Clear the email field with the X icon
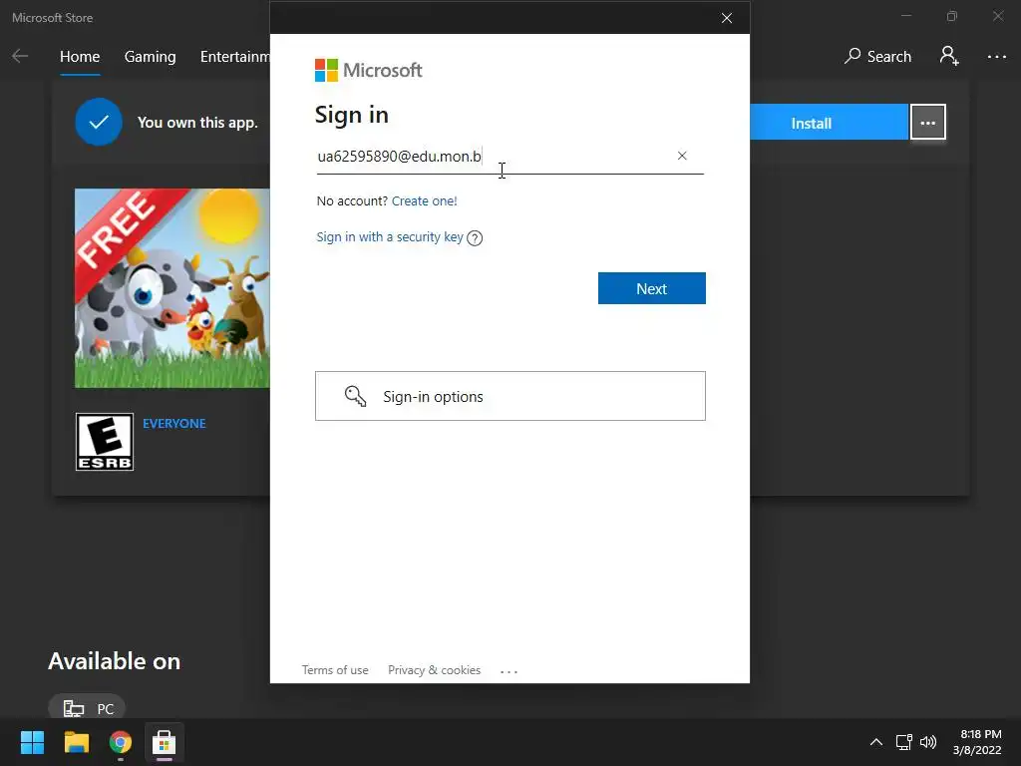The image size is (1021, 766). (x=682, y=156)
